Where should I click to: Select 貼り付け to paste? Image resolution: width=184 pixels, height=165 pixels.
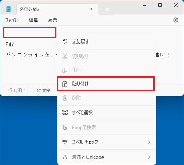click(x=106, y=84)
